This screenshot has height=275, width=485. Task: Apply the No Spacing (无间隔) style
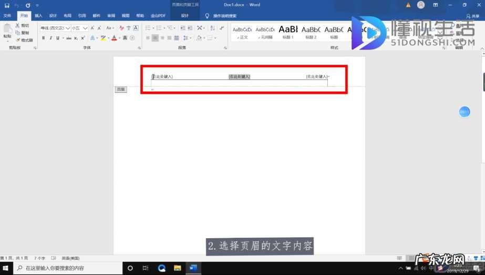pyautogui.click(x=265, y=33)
